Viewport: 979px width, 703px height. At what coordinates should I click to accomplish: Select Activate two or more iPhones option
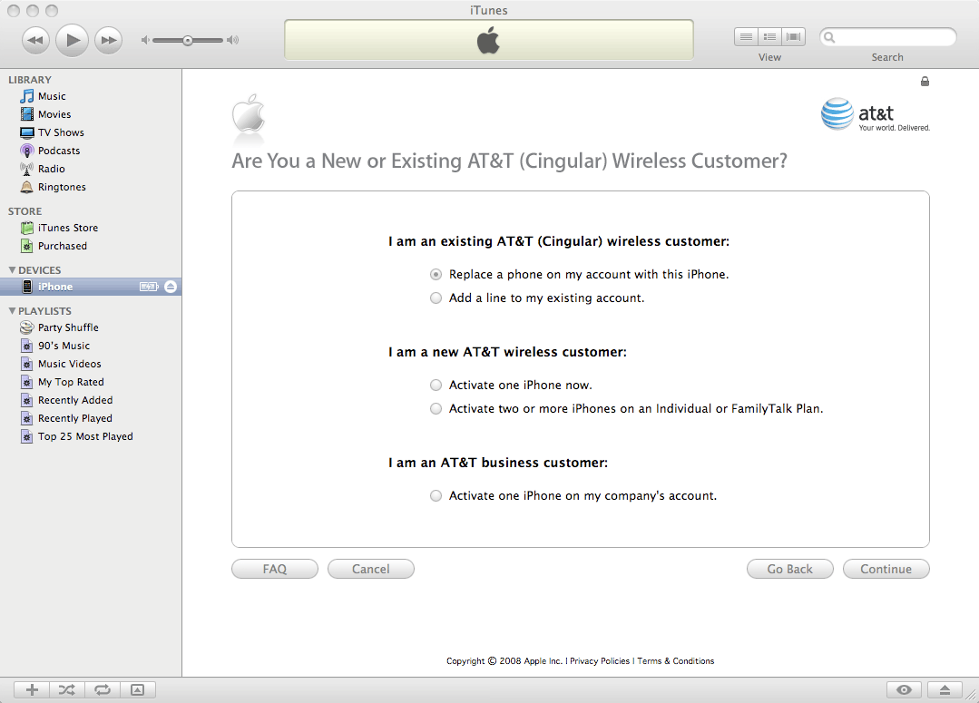coord(436,409)
